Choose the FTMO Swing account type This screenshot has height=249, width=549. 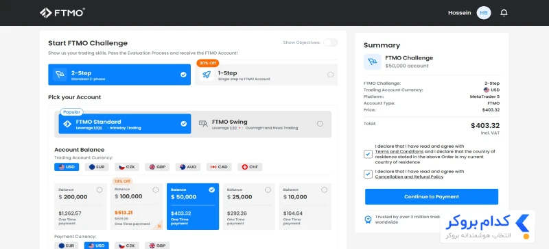pyautogui.click(x=261, y=124)
